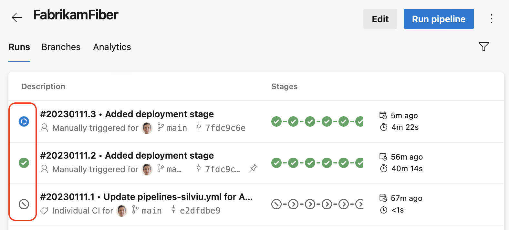Click the in-progress status icon of run #20230111.3
Screen dimensions: 509x230
coord(23,121)
